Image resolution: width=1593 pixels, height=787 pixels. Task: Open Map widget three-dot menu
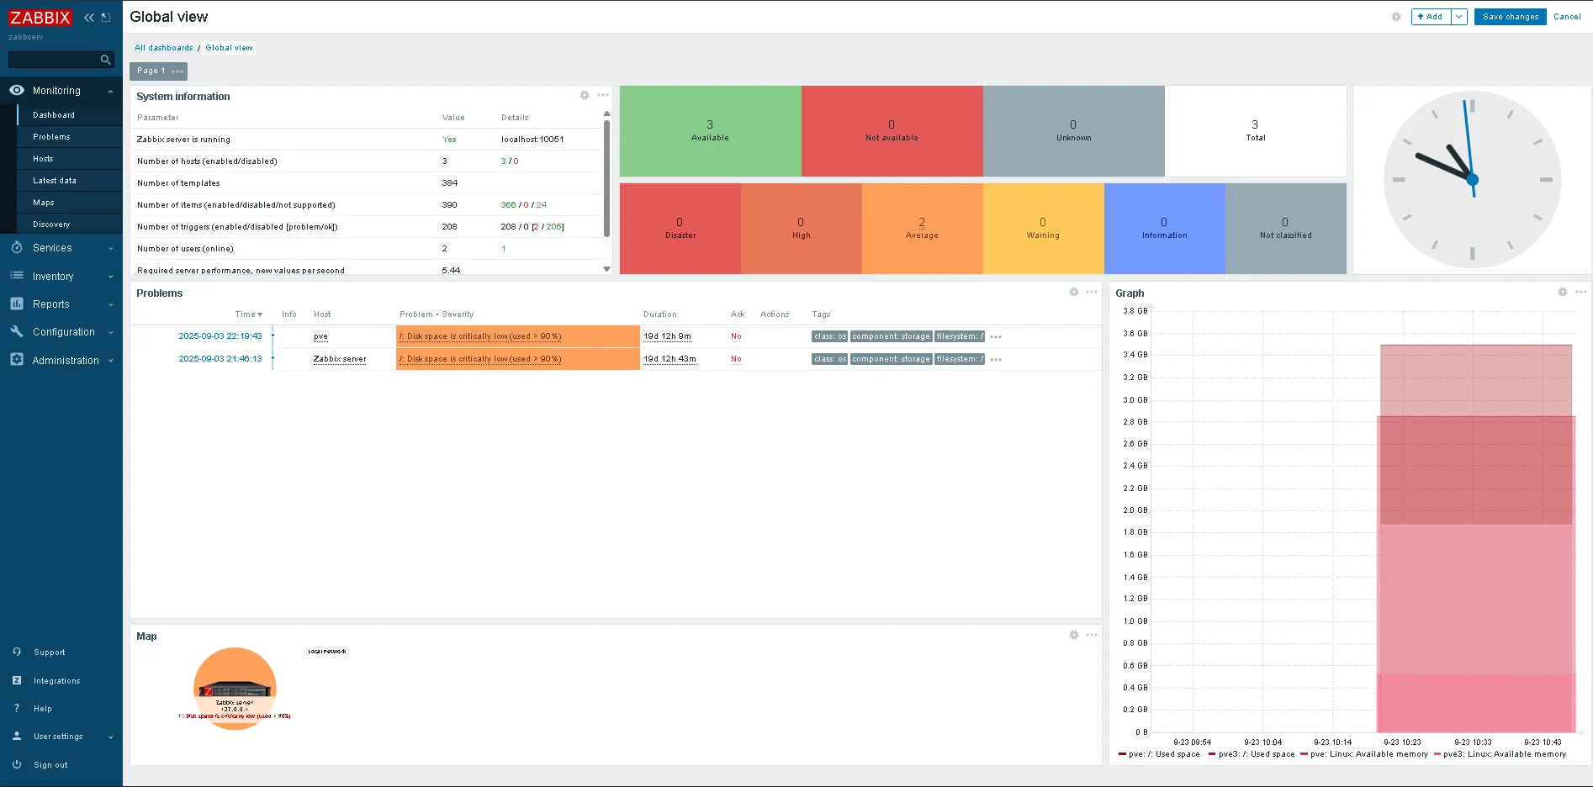point(1092,635)
